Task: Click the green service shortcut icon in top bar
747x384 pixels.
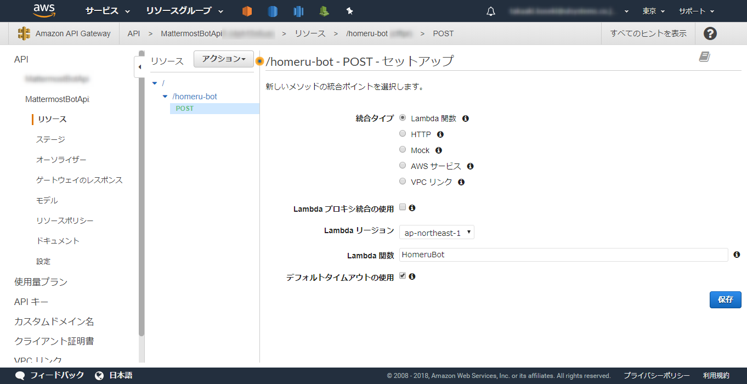Action: (x=324, y=10)
